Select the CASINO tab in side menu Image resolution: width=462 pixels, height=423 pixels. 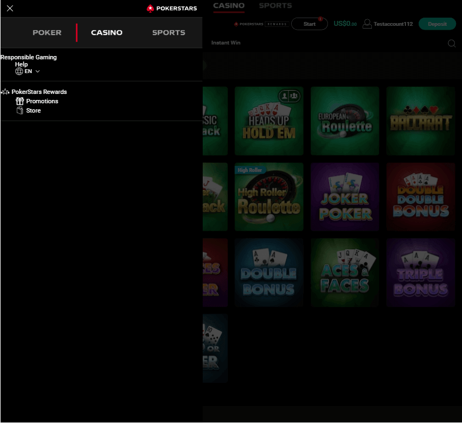click(107, 32)
